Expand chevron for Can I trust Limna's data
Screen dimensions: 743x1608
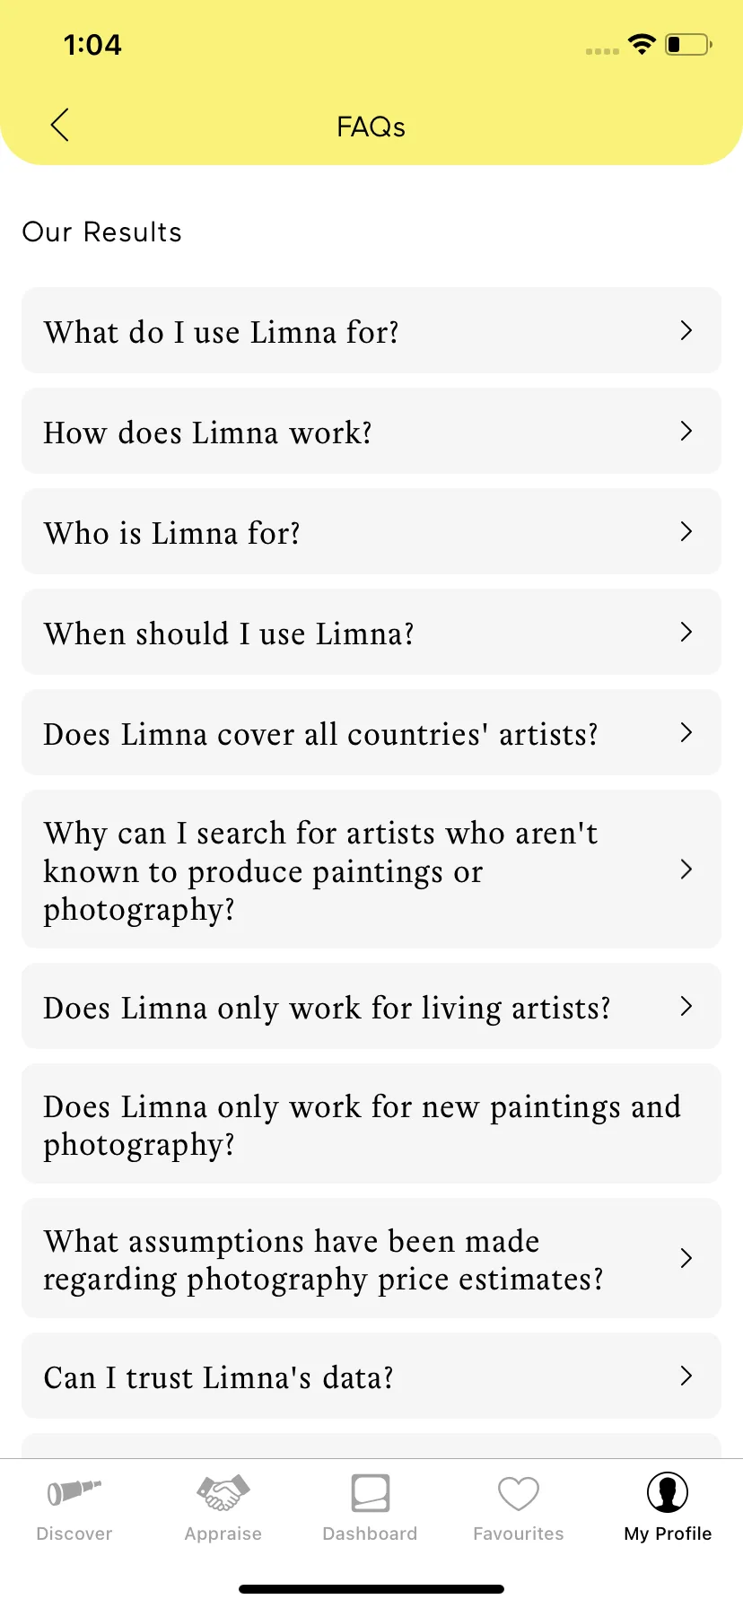[686, 1376]
